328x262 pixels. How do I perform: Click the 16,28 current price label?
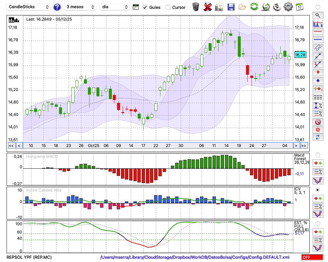(300, 55)
